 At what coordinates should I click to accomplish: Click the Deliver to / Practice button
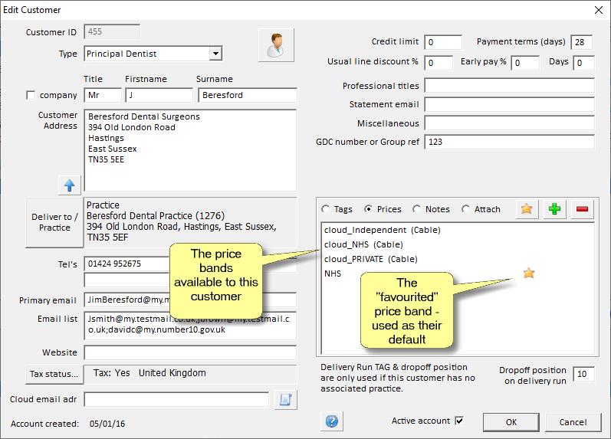tap(54, 222)
